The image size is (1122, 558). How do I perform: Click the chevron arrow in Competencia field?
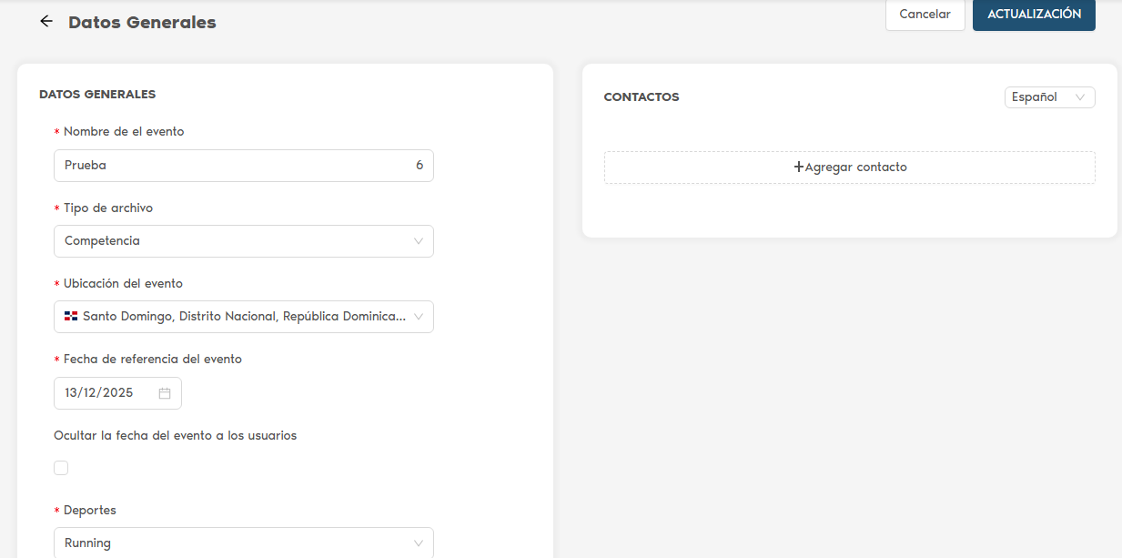(419, 241)
